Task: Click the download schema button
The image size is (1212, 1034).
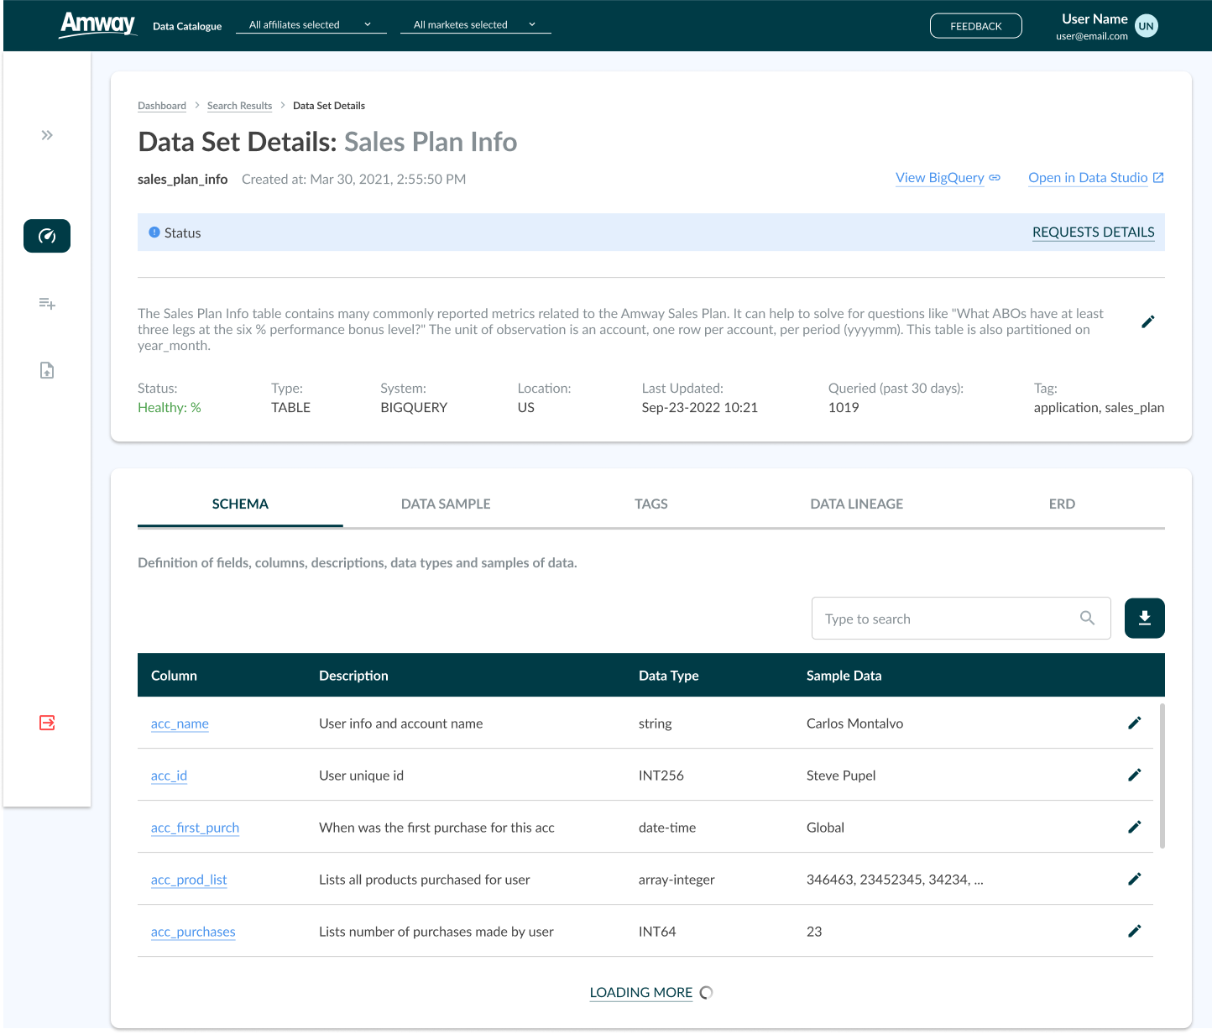Action: pyautogui.click(x=1145, y=619)
